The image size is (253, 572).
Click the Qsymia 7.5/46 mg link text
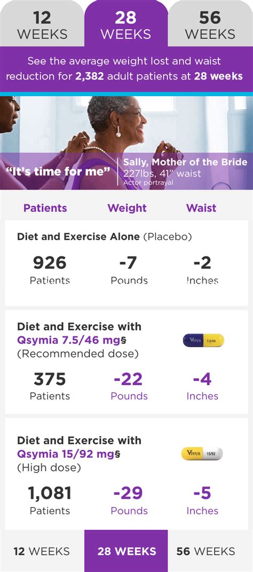click(68, 340)
